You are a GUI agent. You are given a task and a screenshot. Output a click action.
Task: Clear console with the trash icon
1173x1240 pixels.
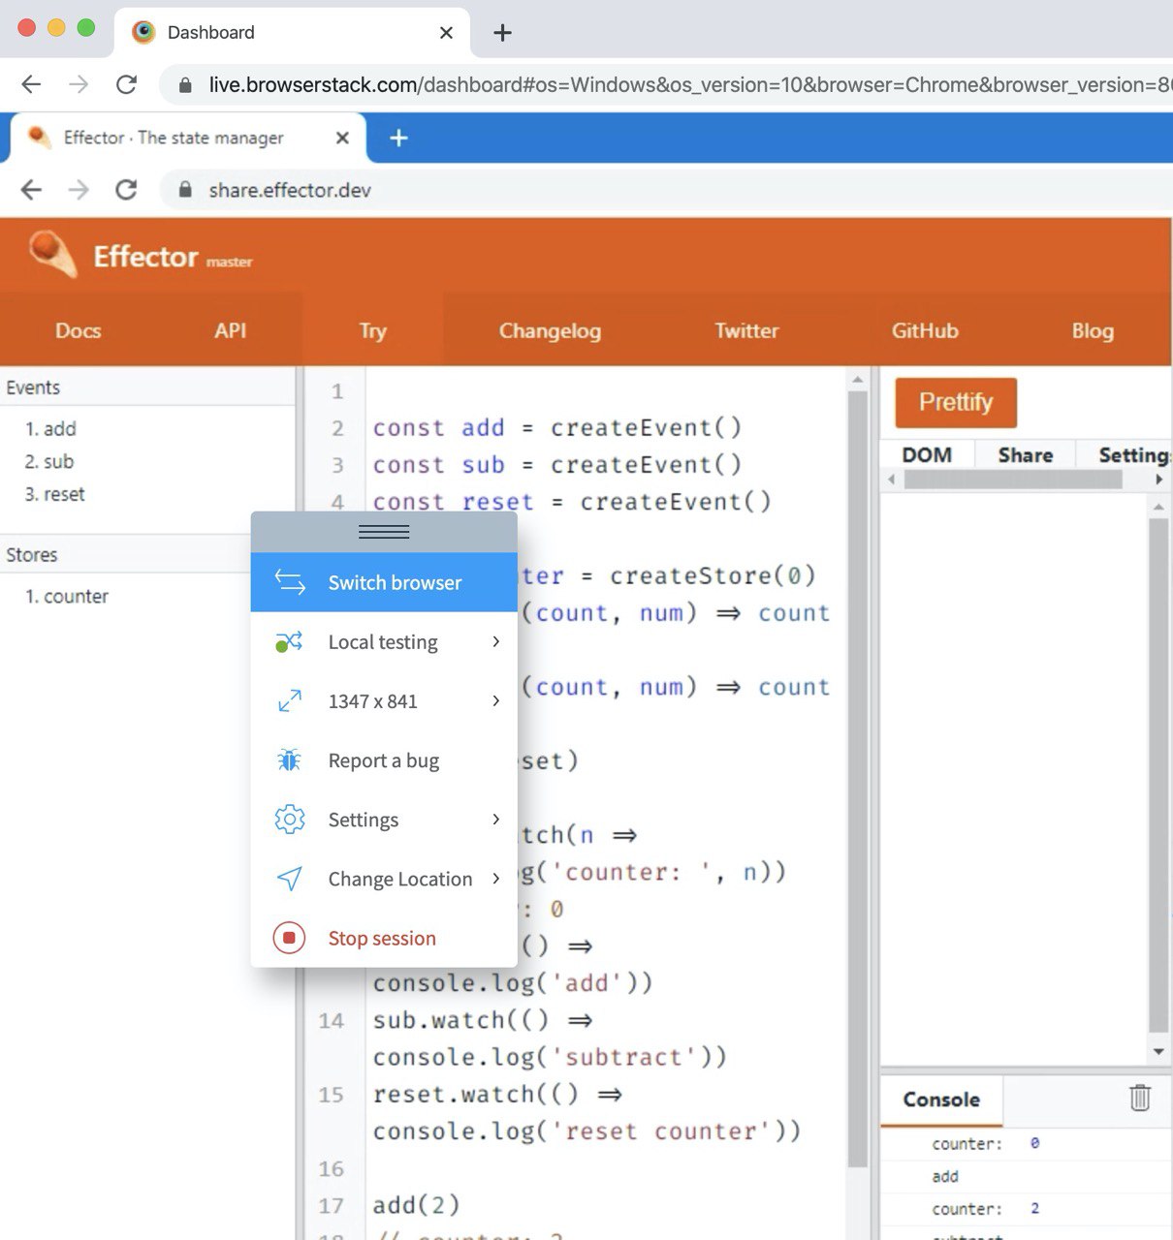[x=1140, y=1098]
